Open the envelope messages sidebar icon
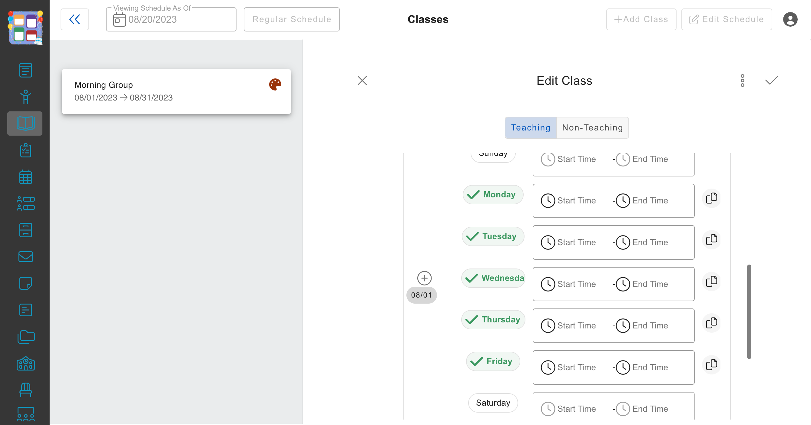Viewport: 811px width, 425px height. pyautogui.click(x=25, y=257)
